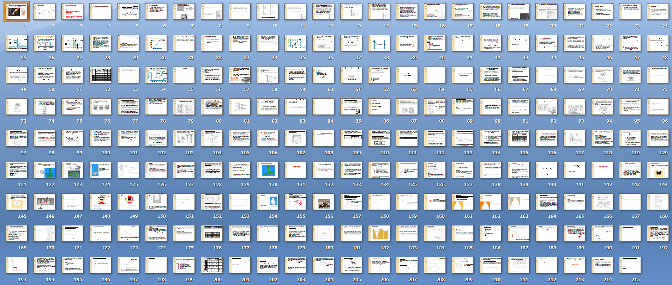Select slide thumbnail 161
Image resolution: width=672 pixels, height=285 pixels.
pos(463,202)
